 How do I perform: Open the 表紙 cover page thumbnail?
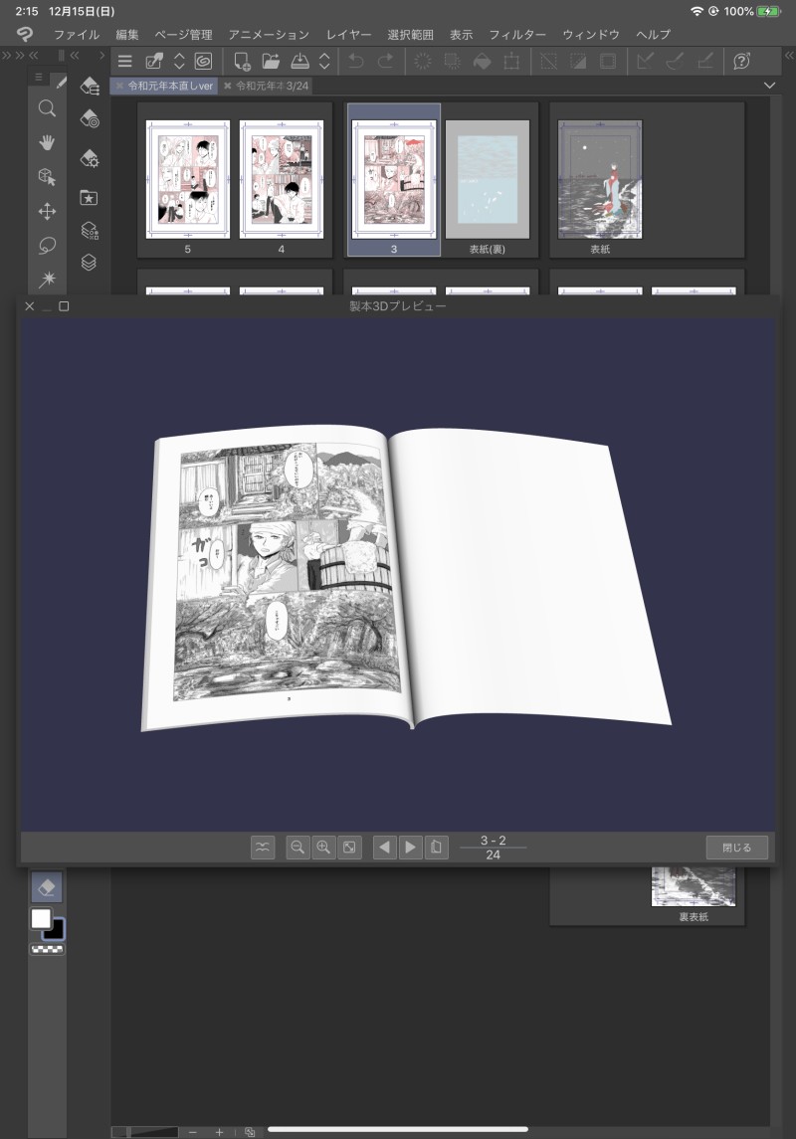tap(600, 179)
